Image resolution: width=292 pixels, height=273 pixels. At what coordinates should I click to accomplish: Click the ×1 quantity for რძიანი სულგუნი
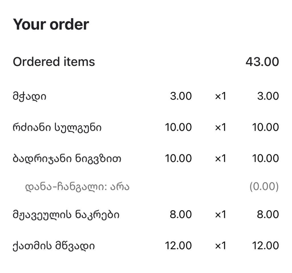220,128
